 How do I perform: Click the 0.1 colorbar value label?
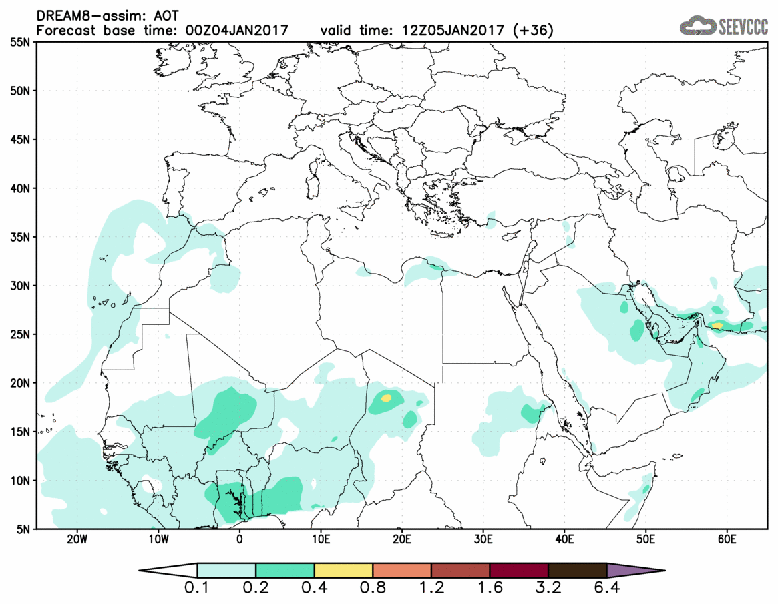197,588
